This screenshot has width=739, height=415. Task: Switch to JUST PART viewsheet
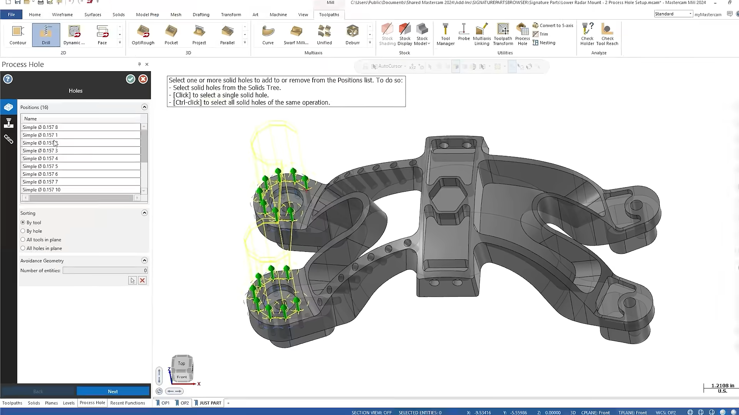[x=208, y=403]
